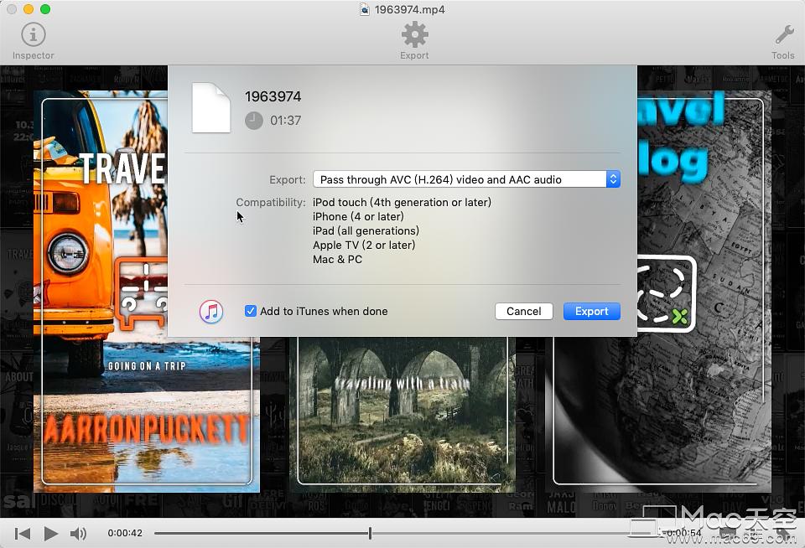This screenshot has height=548, width=805.
Task: Untick Add to iTunes when done
Action: click(x=251, y=311)
